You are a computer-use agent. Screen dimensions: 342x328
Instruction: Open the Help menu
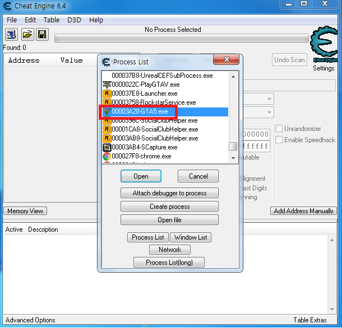click(96, 20)
